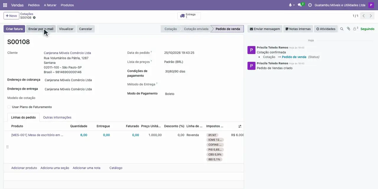Open the A faturar menu
Image resolution: width=378 pixels, height=189 pixels.
click(x=50, y=5)
